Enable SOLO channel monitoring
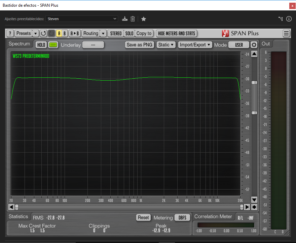 click(x=129, y=33)
